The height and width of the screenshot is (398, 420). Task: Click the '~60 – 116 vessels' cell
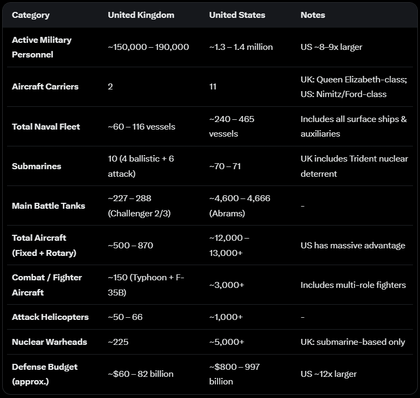(141, 127)
